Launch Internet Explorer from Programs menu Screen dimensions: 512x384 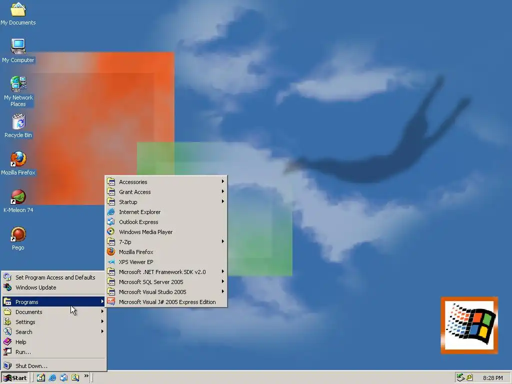[x=166, y=212]
